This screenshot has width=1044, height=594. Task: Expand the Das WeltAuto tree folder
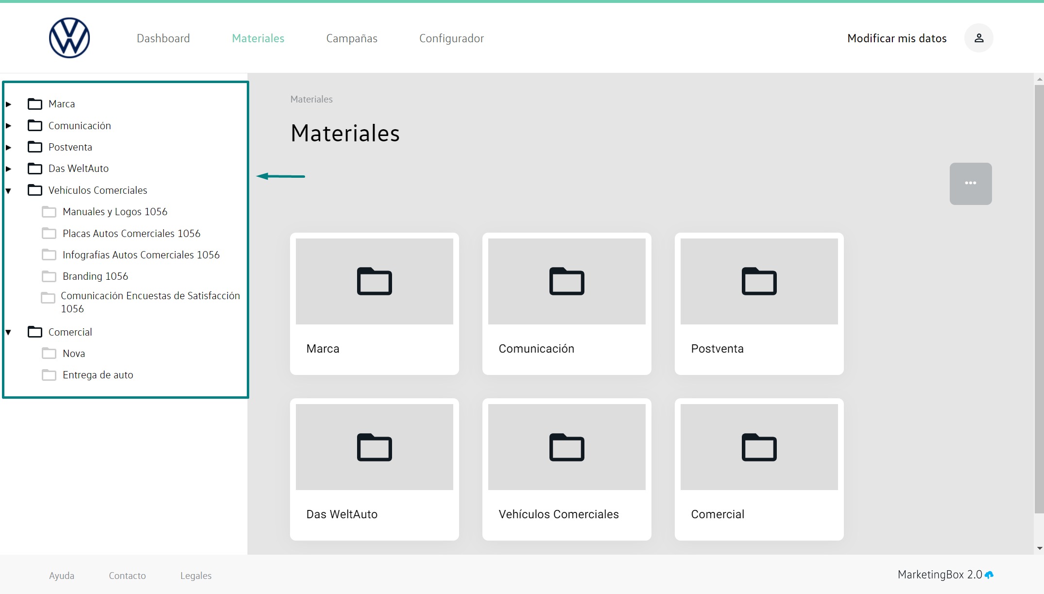[x=9, y=169]
